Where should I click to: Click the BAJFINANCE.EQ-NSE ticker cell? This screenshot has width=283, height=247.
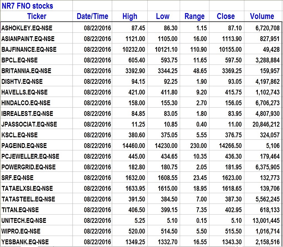click(29, 49)
